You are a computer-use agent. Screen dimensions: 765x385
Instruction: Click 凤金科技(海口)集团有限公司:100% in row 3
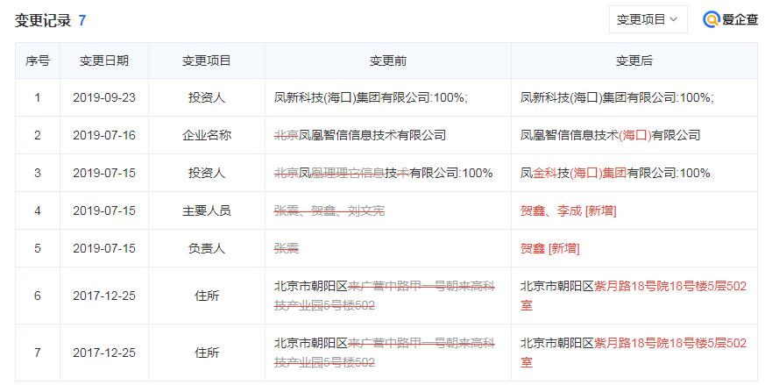point(615,173)
